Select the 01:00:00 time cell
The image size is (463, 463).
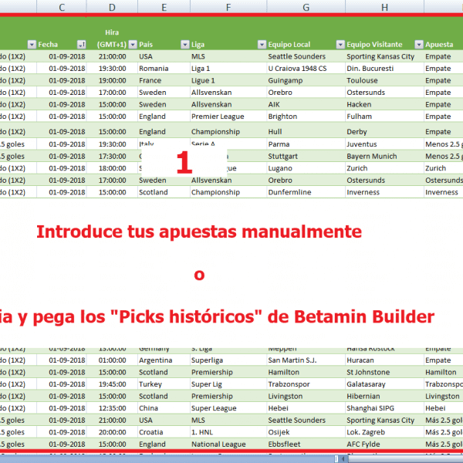[112, 360]
